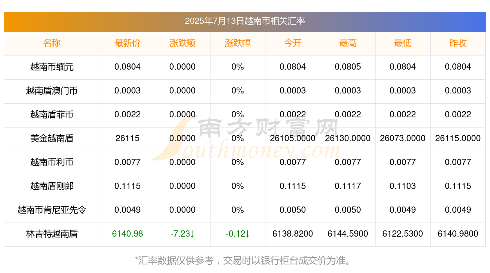Click the 最新价 column header
Image resolution: width=490 pixels, height=273 pixels.
click(127, 43)
